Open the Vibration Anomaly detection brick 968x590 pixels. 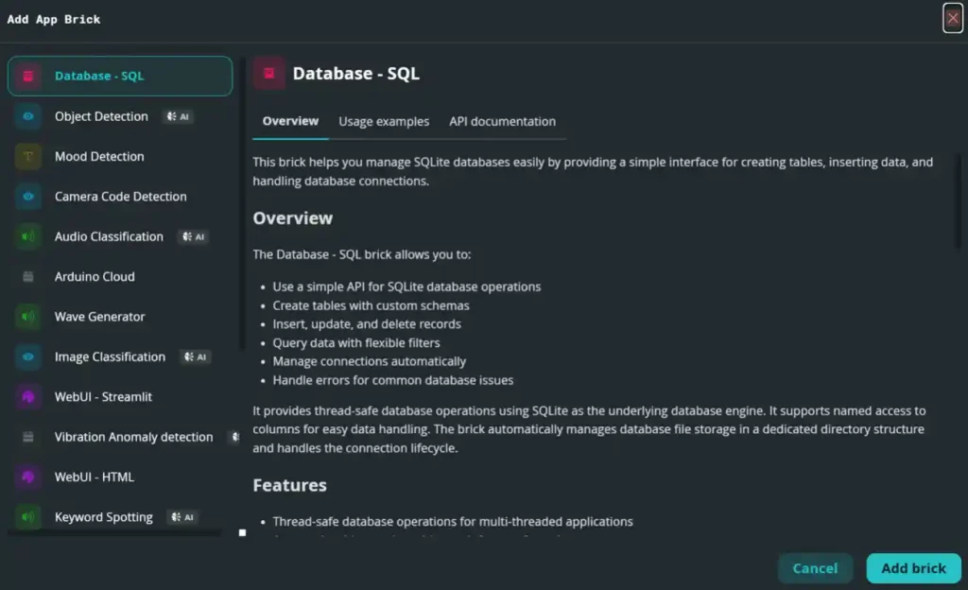(x=132, y=437)
